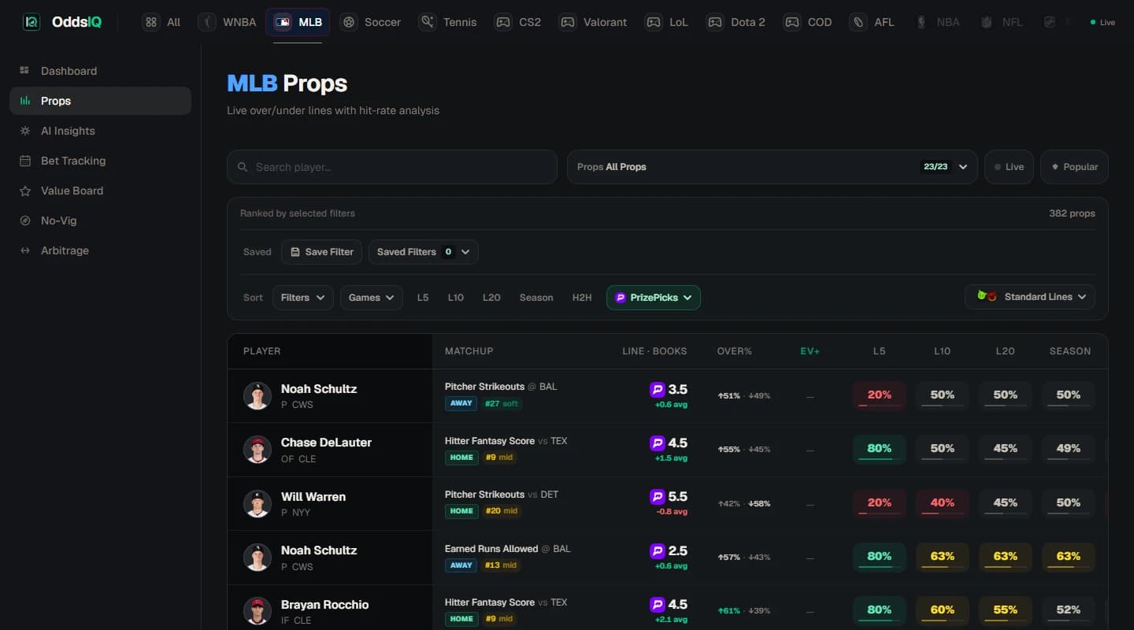The height and width of the screenshot is (630, 1134).
Task: Open Bet Tracking from the sidebar
Action: pos(100,161)
